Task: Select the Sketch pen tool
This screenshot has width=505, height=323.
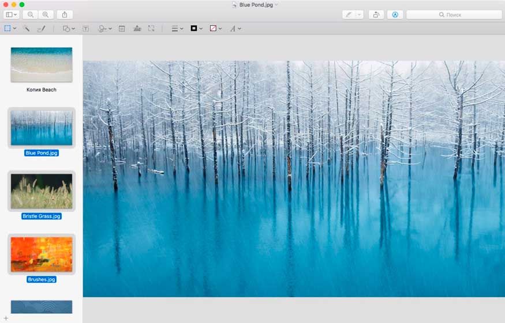Action: pyautogui.click(x=41, y=29)
